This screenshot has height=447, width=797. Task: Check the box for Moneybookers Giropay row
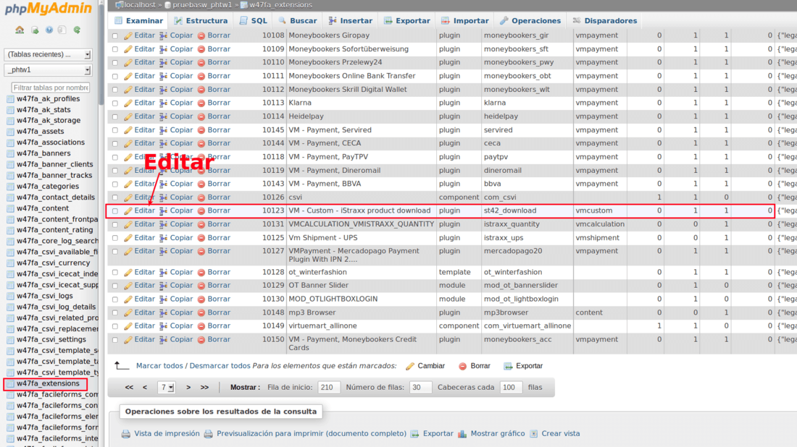[115, 36]
